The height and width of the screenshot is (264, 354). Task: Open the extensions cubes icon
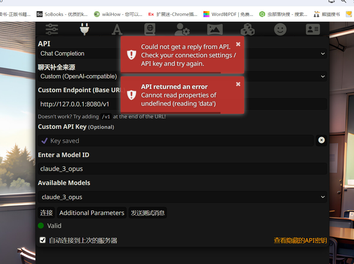coord(247,29)
